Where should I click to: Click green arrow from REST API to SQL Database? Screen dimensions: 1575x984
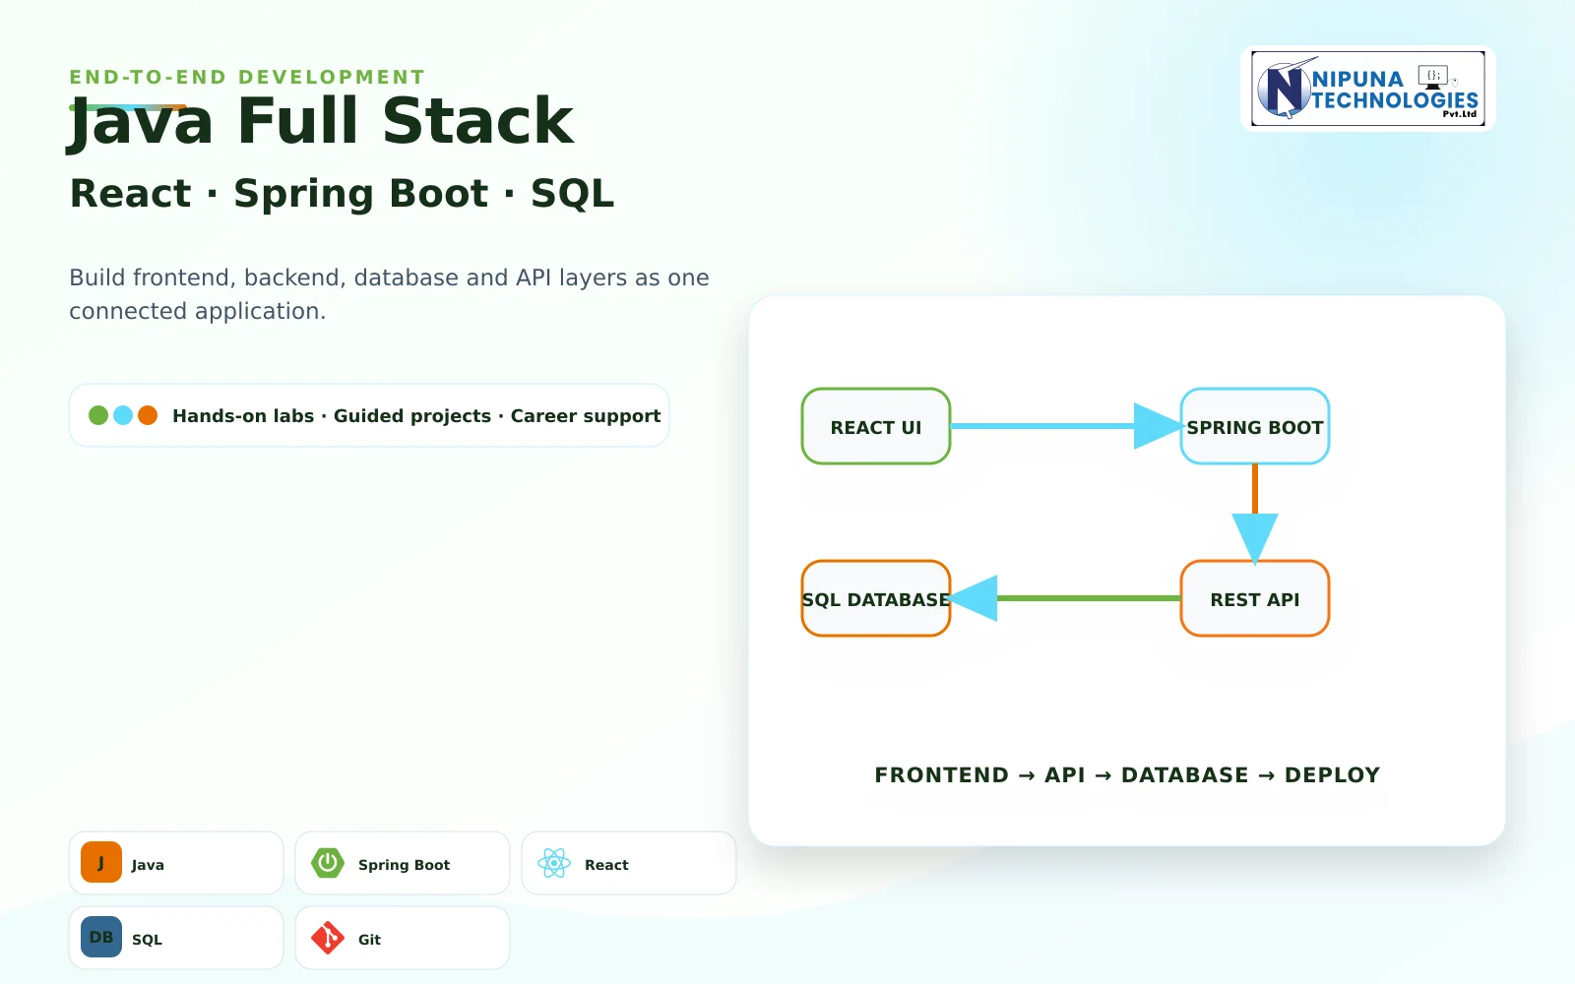(1066, 598)
